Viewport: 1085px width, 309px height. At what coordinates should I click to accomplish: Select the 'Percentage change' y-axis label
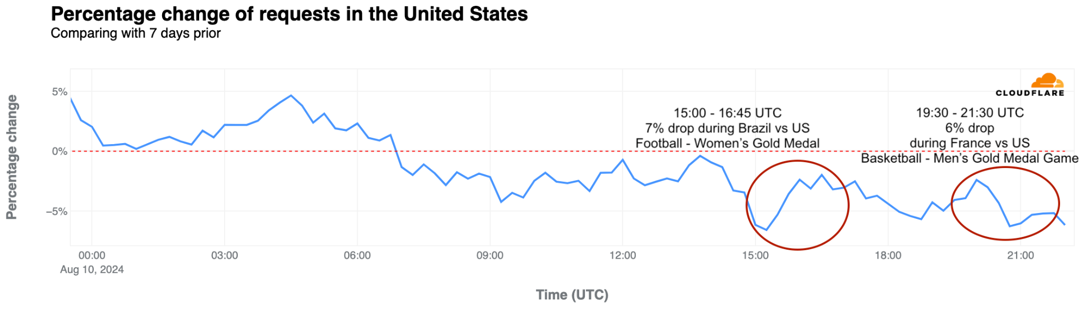point(12,157)
